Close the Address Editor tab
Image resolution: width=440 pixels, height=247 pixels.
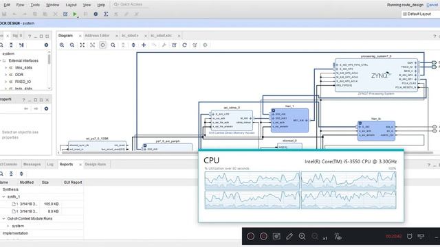coord(117,36)
